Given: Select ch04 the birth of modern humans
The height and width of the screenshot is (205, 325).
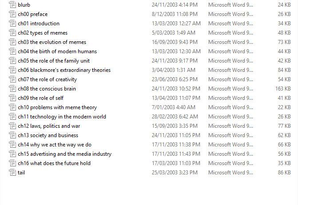Looking at the screenshot, I should 57,51.
